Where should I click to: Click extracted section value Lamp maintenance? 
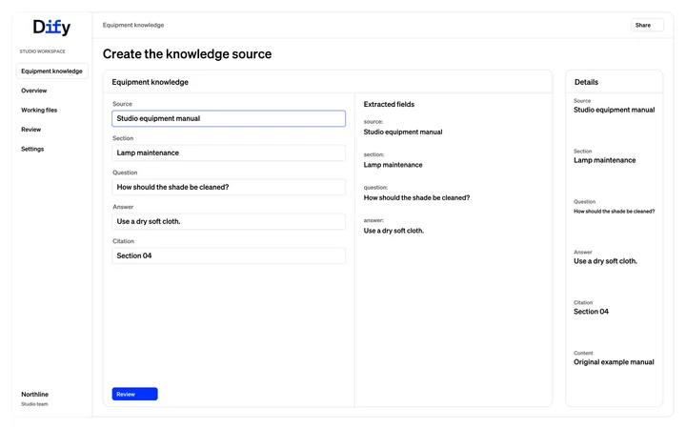coord(393,165)
